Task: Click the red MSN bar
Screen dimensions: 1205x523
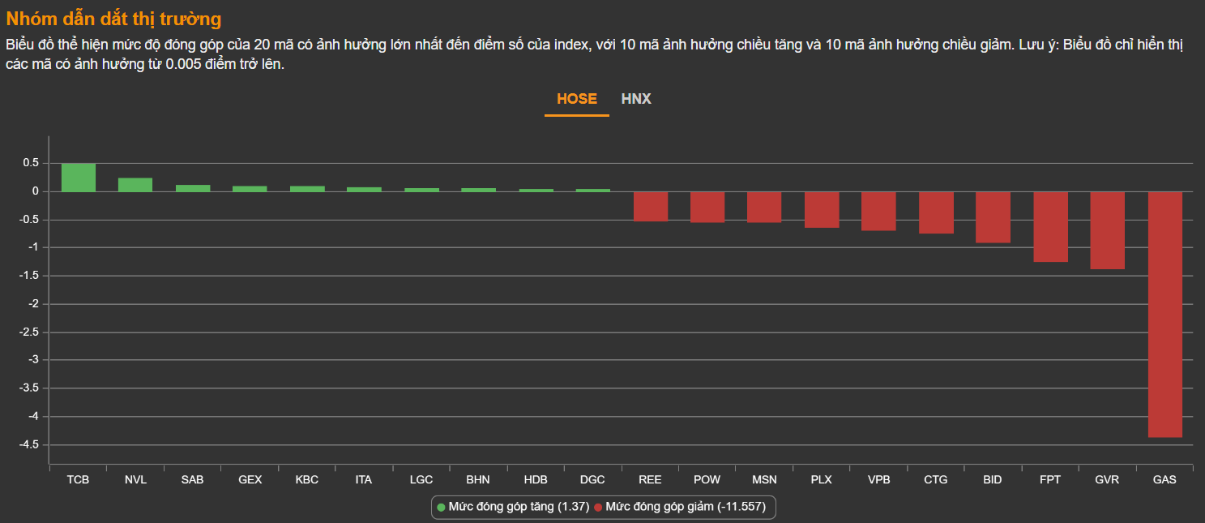Action: point(764,207)
